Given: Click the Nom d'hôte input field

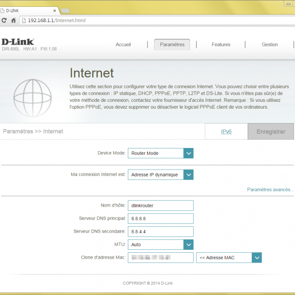Looking at the screenshot, I should coord(161,206).
